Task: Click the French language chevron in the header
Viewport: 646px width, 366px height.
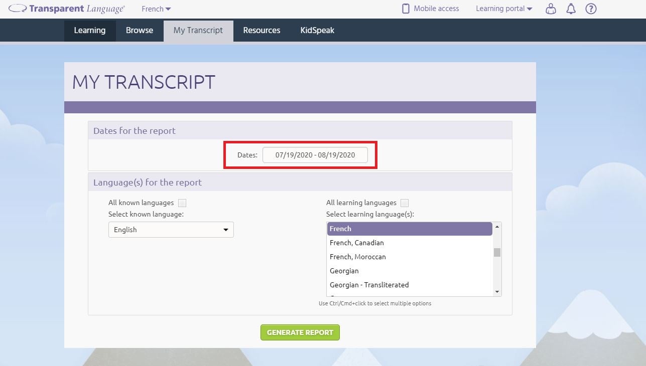Action: click(x=167, y=9)
